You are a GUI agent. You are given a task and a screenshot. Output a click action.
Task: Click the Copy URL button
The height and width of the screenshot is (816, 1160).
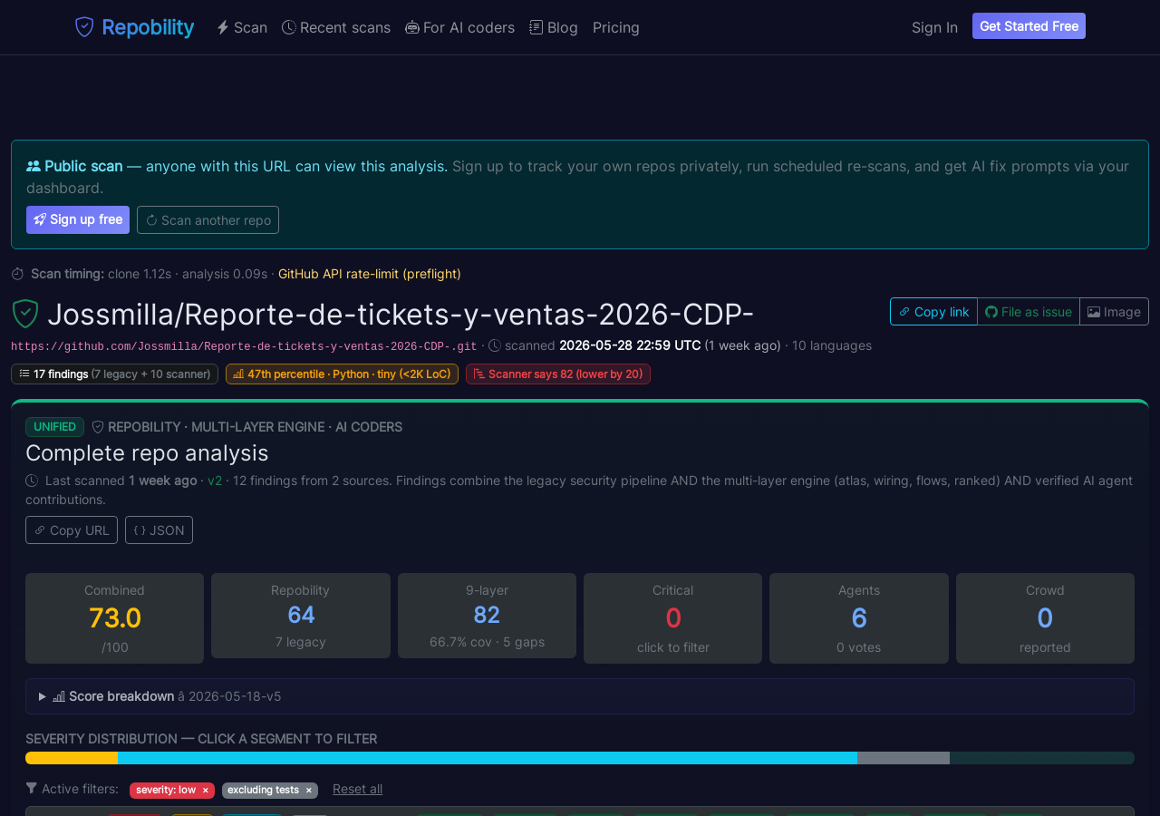(x=72, y=529)
